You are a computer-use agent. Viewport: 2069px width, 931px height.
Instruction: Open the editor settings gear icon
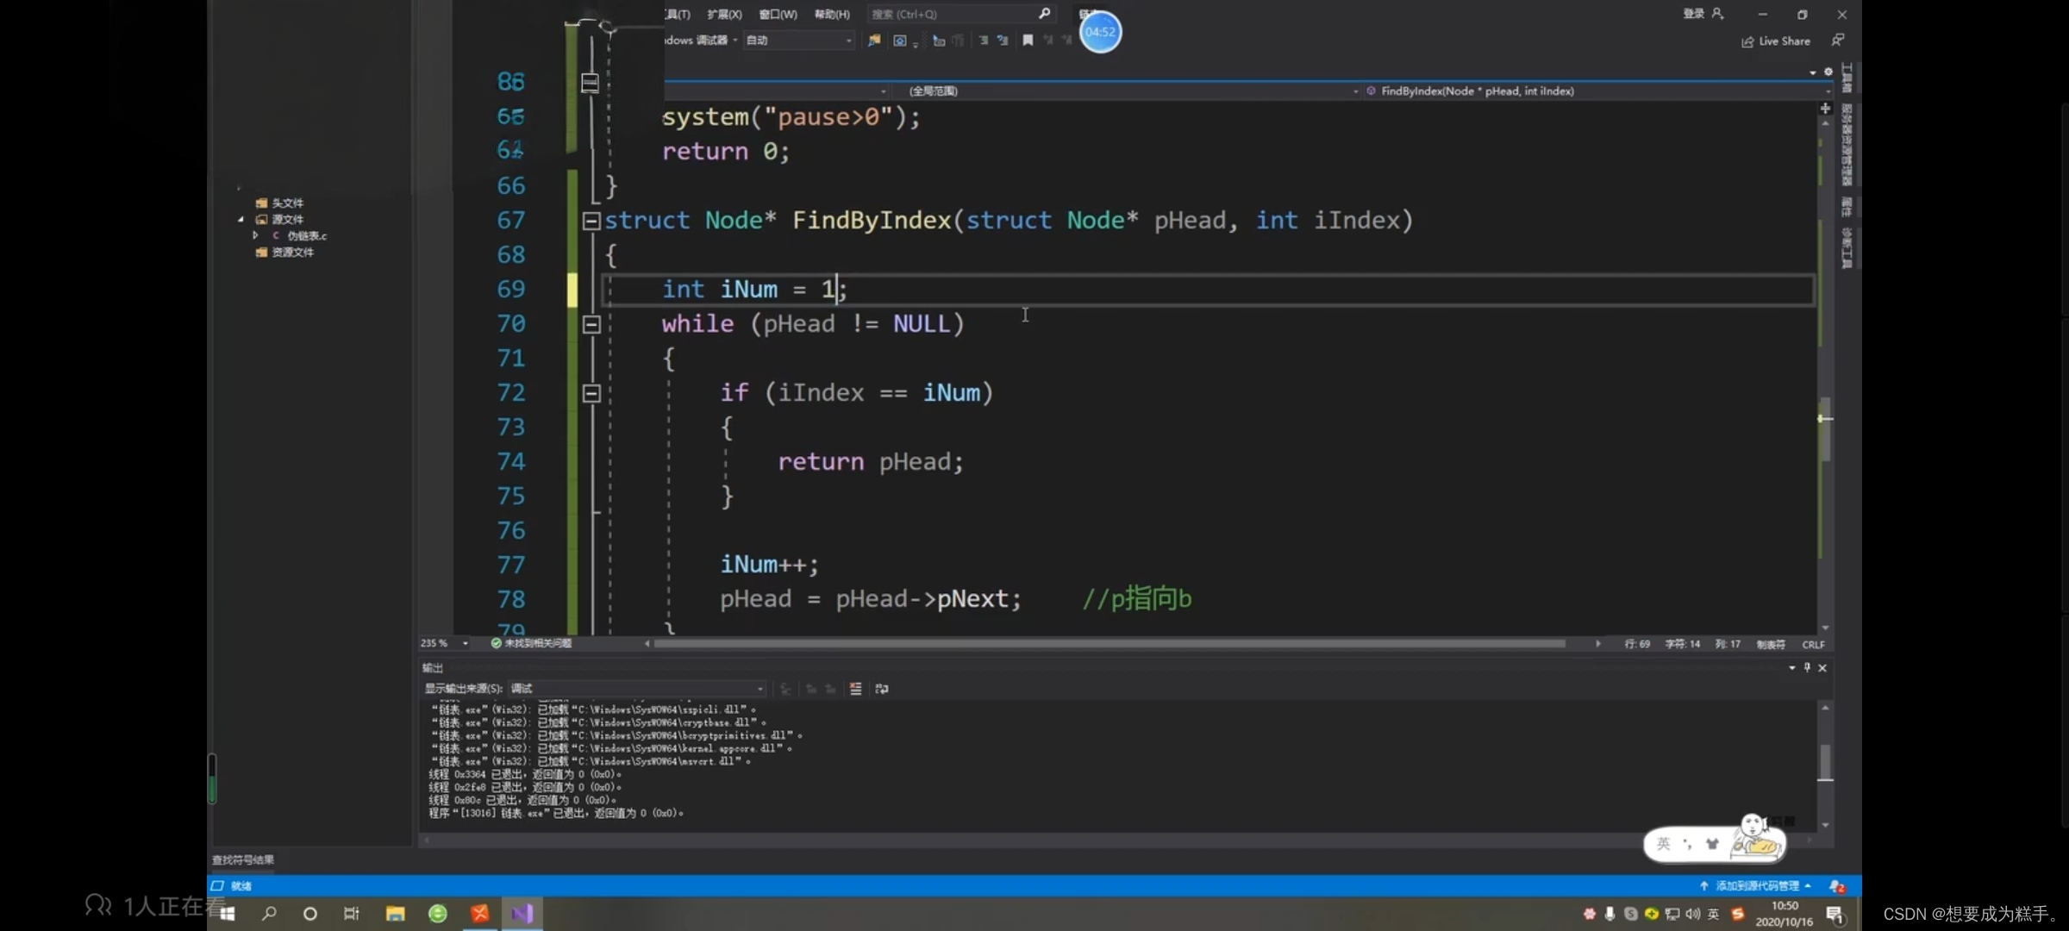click(x=1828, y=72)
